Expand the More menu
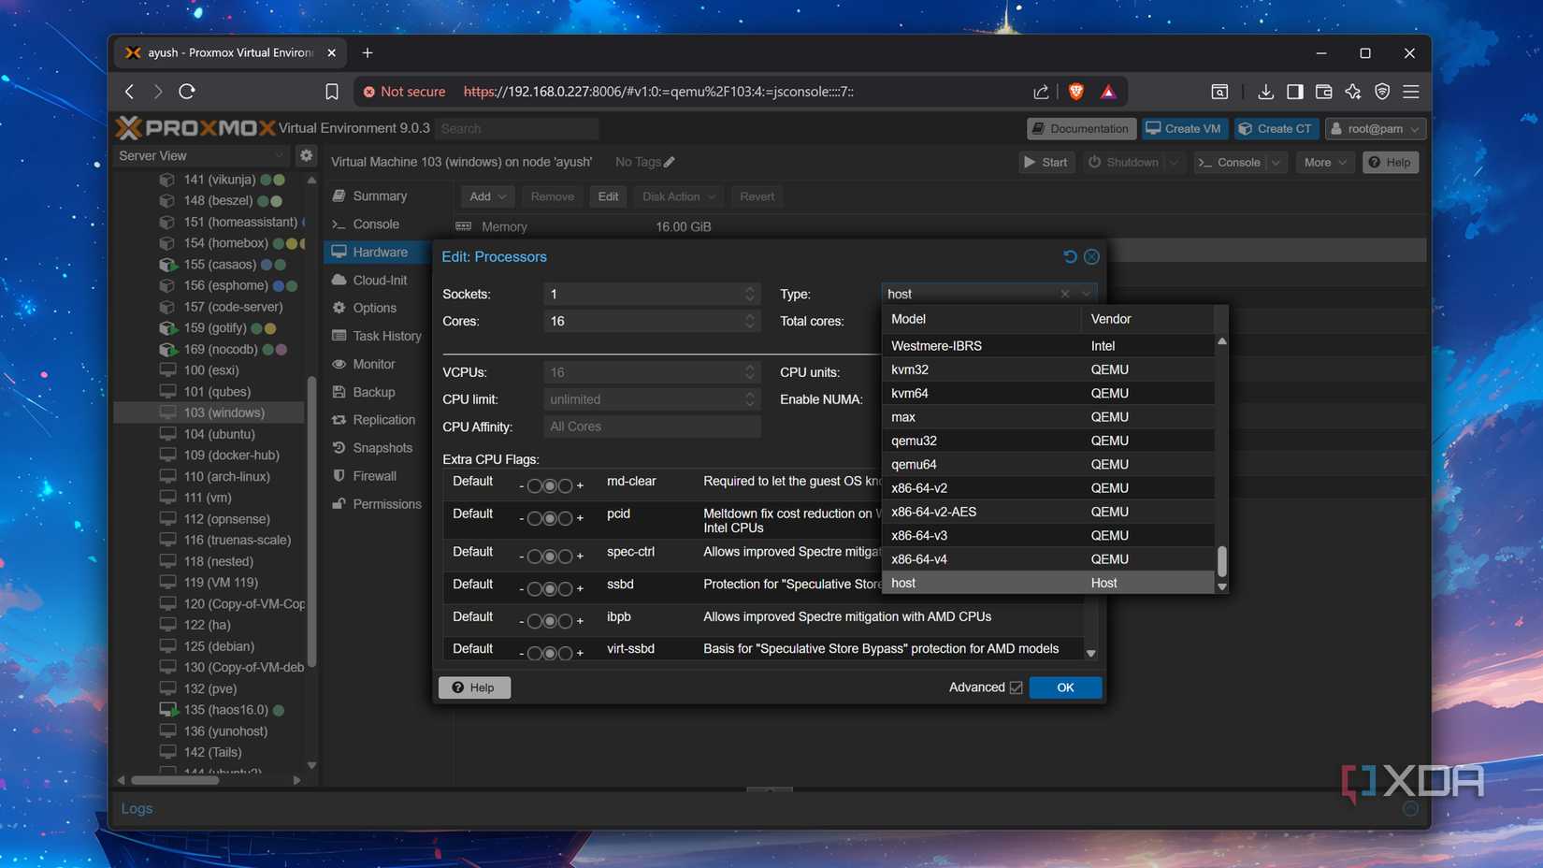The height and width of the screenshot is (868, 1543). click(x=1324, y=162)
